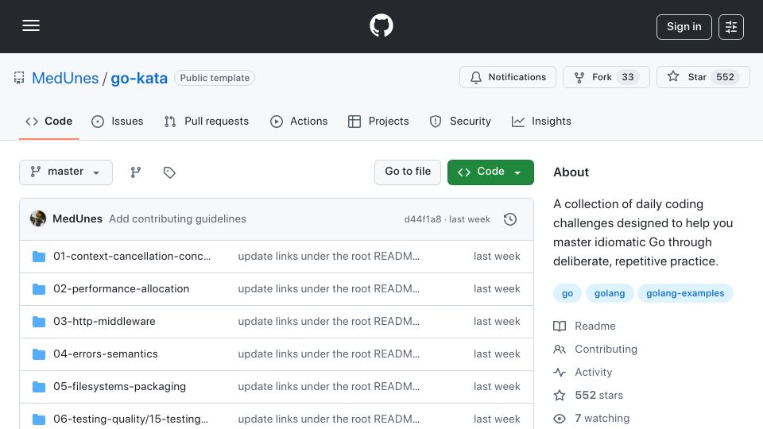
Task: Click folder icon of 03-http-middleware row
Action: (38, 322)
